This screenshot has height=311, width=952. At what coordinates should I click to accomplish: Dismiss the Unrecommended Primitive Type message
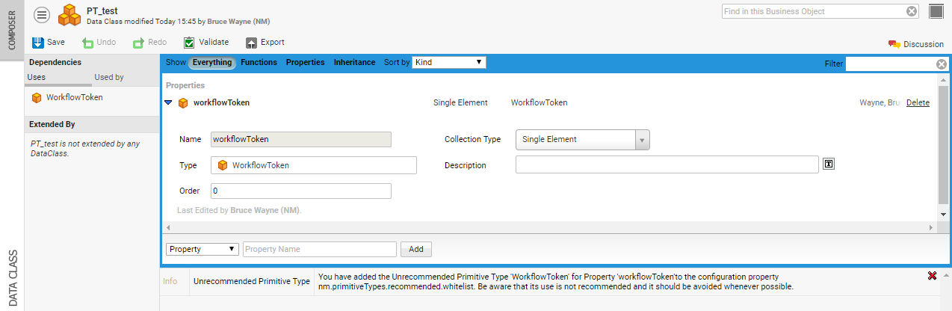click(x=932, y=276)
